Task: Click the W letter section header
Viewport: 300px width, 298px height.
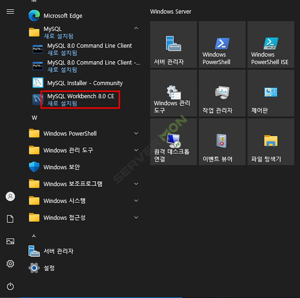Action: (34, 118)
